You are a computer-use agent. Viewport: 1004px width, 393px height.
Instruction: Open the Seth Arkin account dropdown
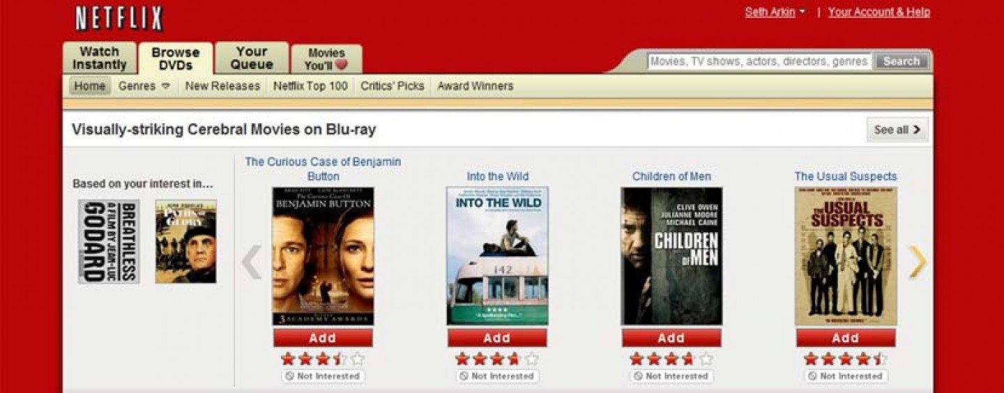(x=775, y=12)
